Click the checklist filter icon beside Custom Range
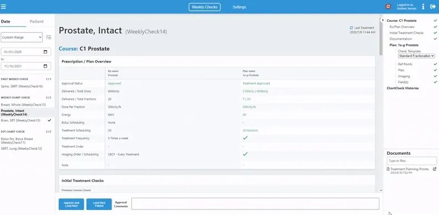Screen dimensions: 439x215 pyautogui.click(x=49, y=37)
